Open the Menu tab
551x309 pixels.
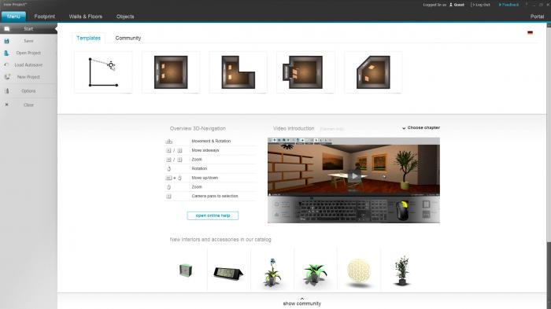tap(13, 17)
